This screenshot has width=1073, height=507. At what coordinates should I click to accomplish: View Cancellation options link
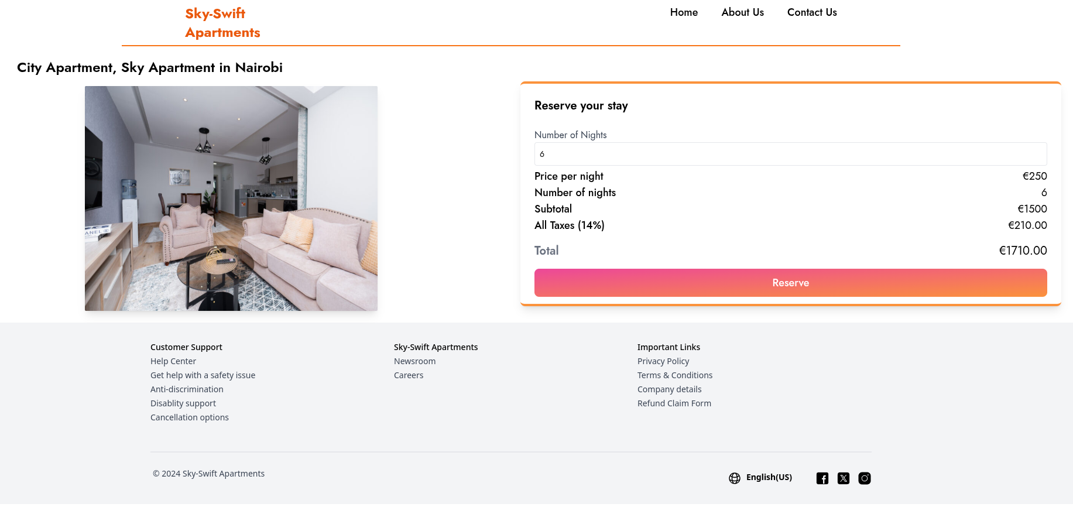(x=190, y=417)
